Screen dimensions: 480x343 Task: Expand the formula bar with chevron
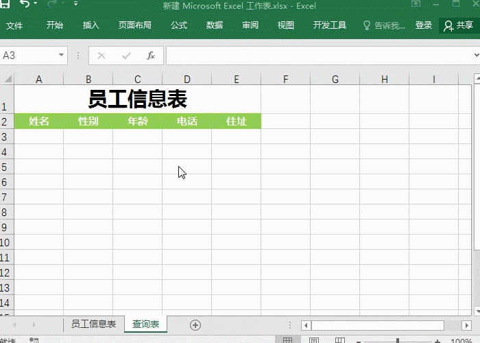[477, 56]
